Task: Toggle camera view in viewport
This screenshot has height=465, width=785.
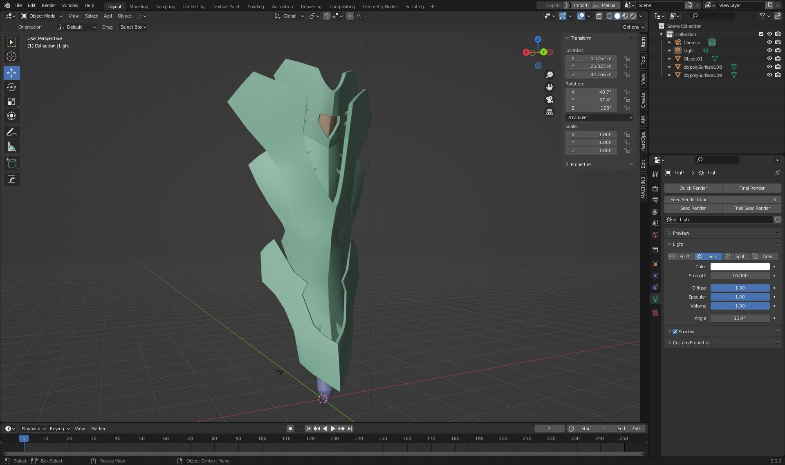Action: point(549,99)
